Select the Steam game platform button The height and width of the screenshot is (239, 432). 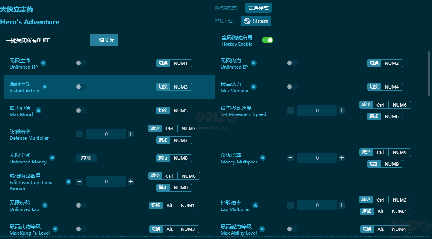(256, 21)
